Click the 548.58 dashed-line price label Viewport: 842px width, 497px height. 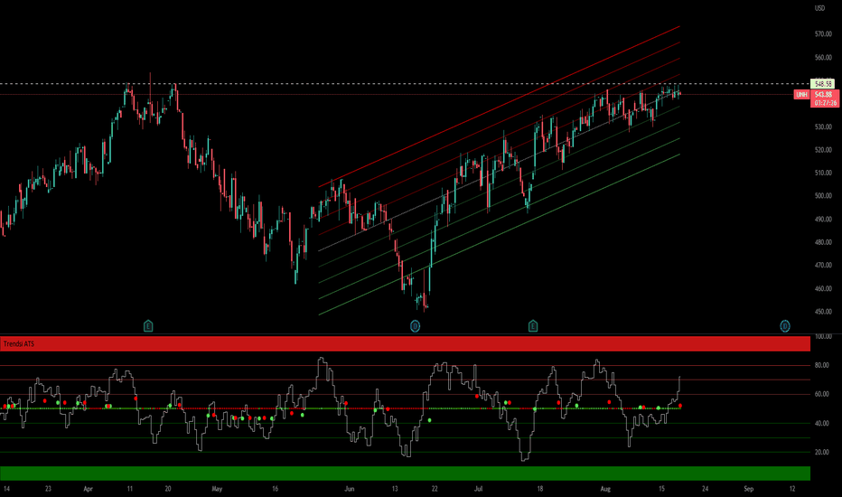(x=823, y=84)
